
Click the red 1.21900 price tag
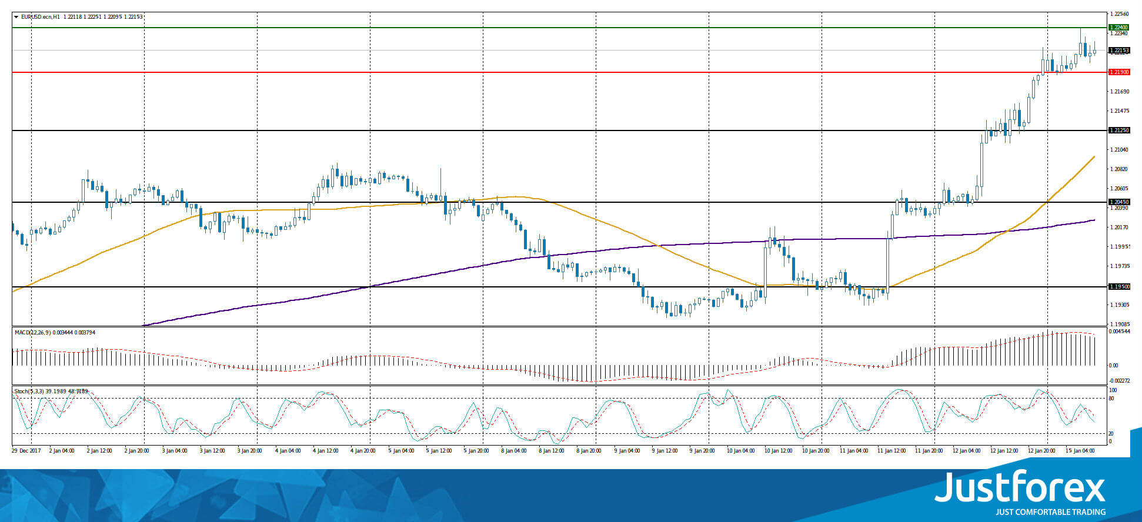point(1118,72)
